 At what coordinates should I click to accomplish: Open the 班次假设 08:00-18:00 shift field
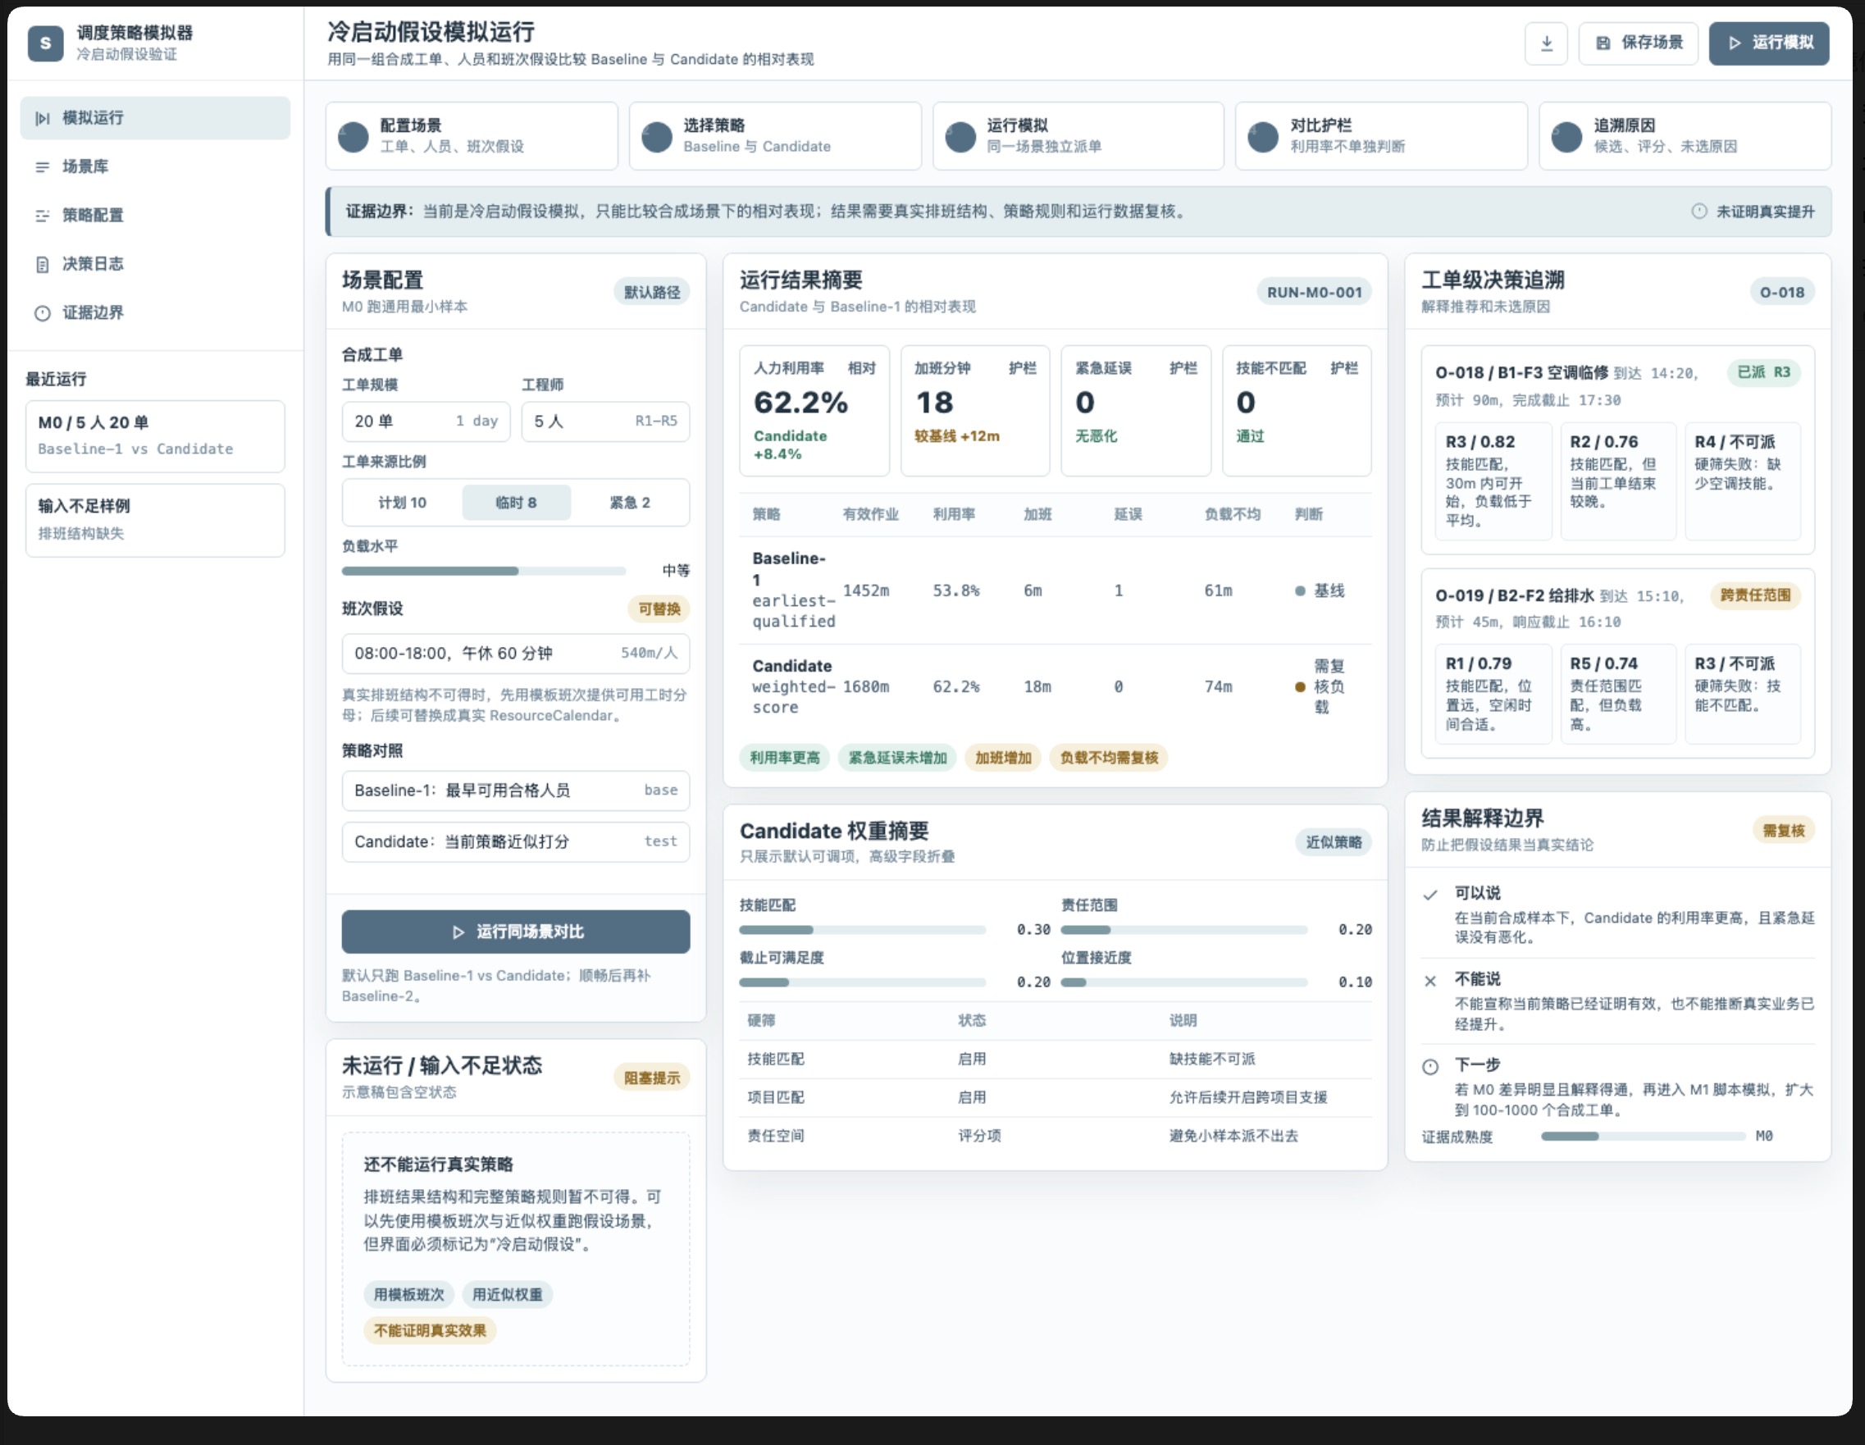516,654
